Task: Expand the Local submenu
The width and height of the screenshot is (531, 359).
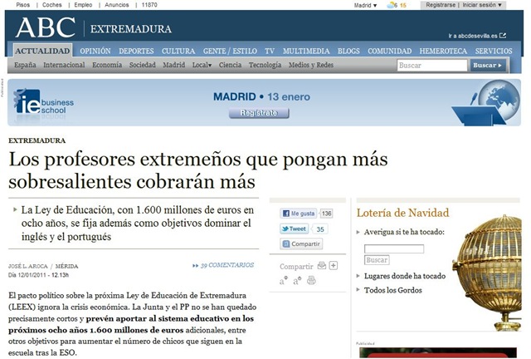Action: (x=202, y=65)
